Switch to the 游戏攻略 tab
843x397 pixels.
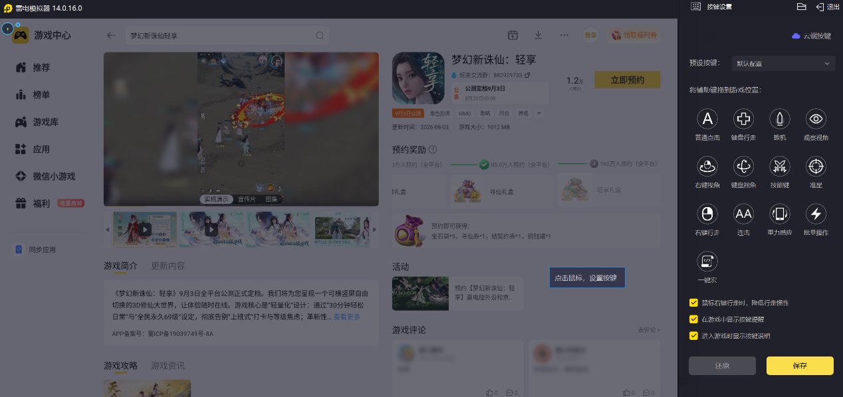[x=120, y=366]
